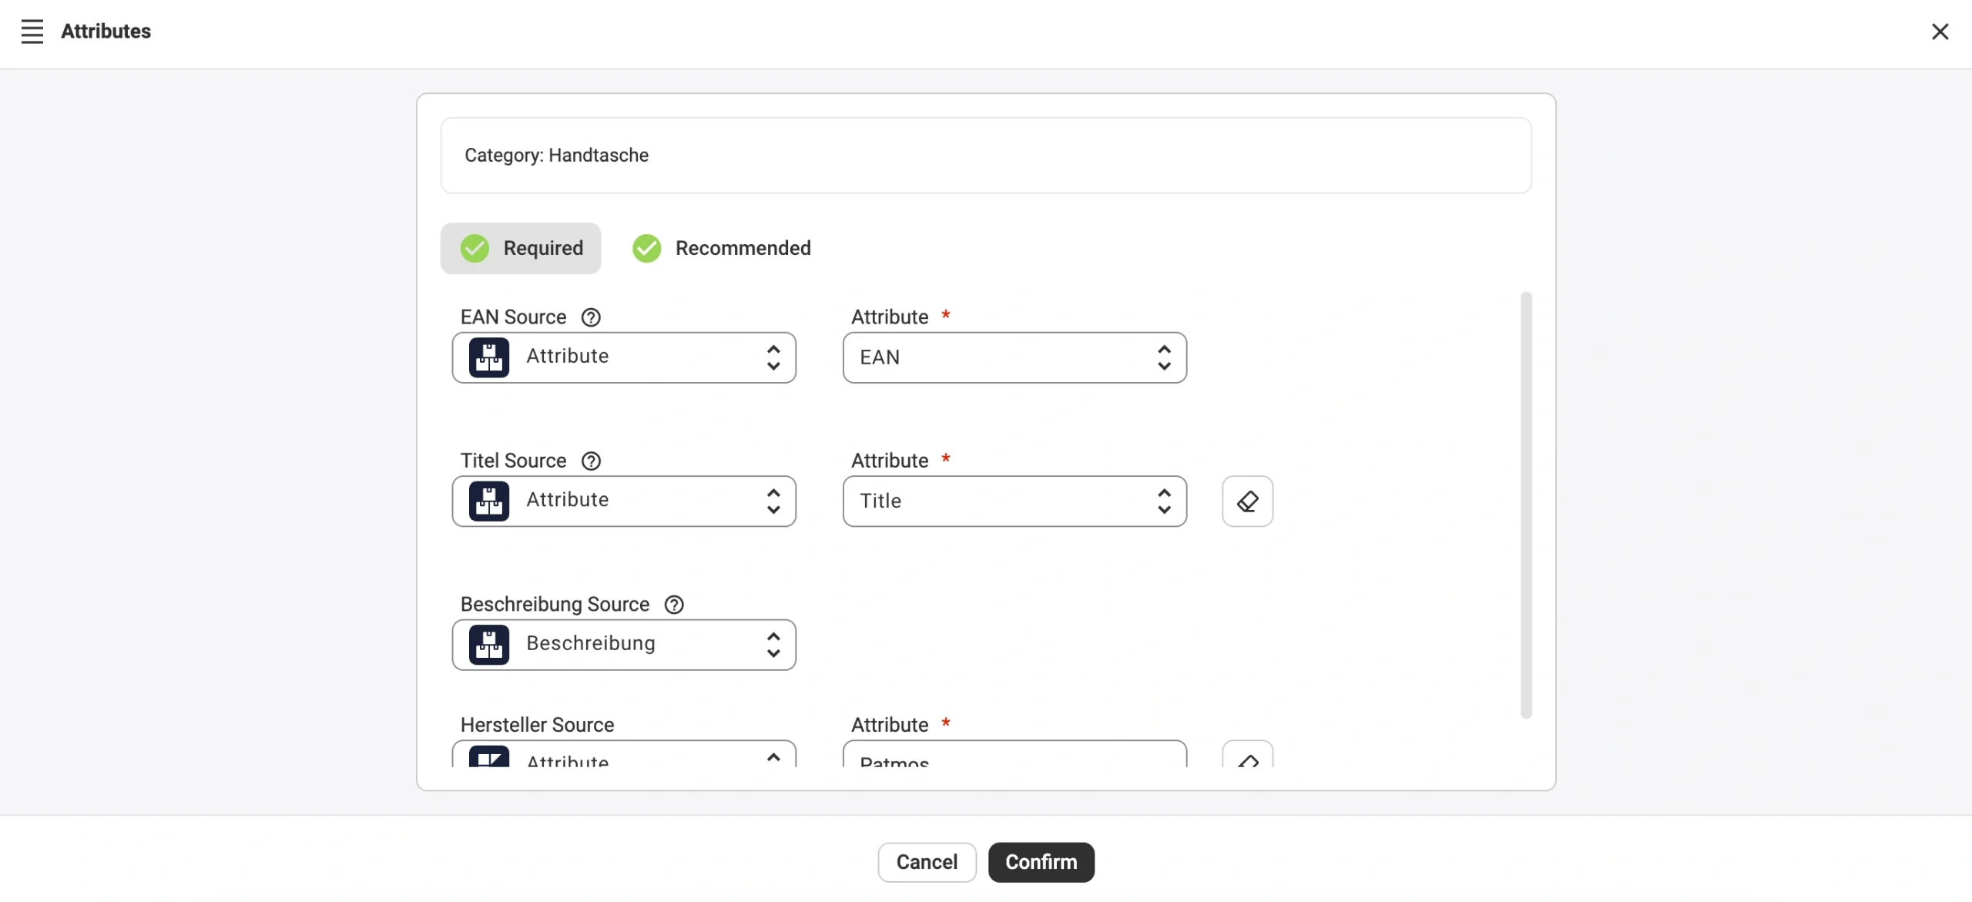Open the hamburger menu beside Attributes
1972x902 pixels.
[32, 32]
